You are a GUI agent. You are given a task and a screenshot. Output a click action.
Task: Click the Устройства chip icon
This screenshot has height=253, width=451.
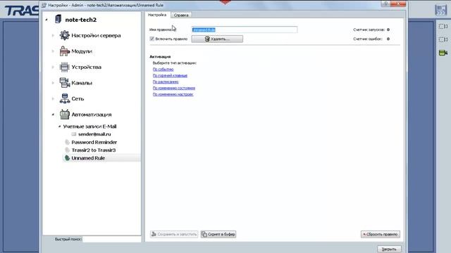click(64, 67)
